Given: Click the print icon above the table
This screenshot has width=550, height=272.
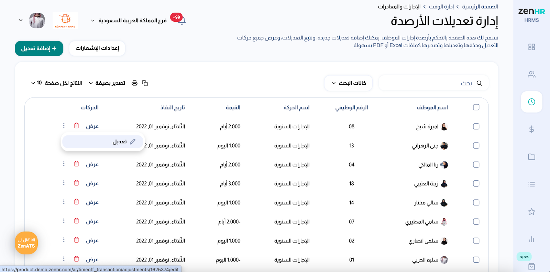Looking at the screenshot, I should click(x=134, y=83).
